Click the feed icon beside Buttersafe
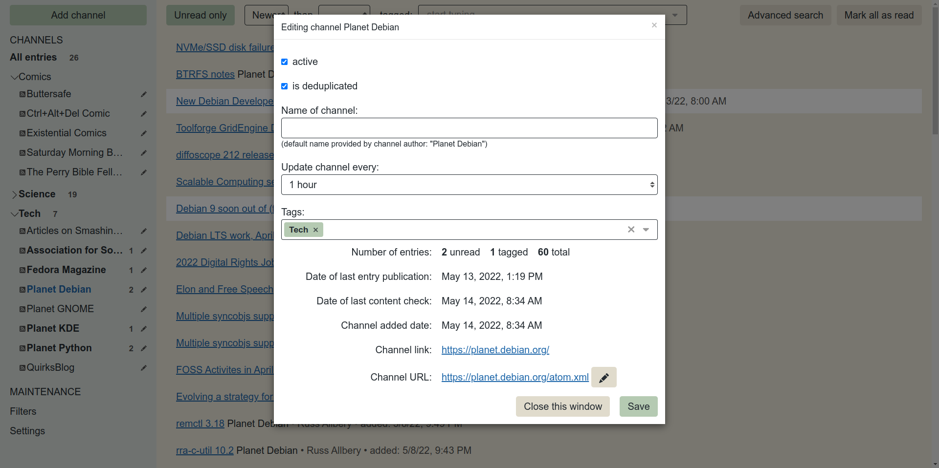 point(22,94)
